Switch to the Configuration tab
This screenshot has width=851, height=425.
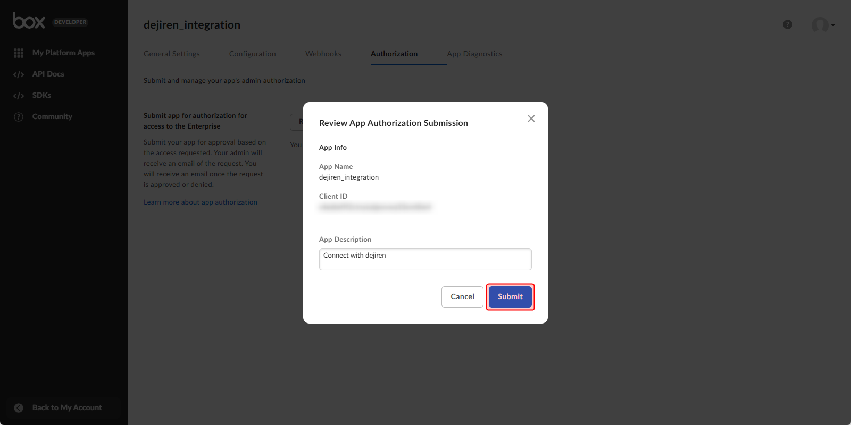[x=253, y=54]
